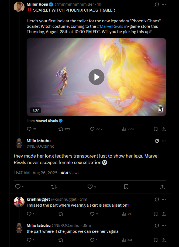
Task: Bookmark Milio labubu's main post
Action: click(126, 187)
